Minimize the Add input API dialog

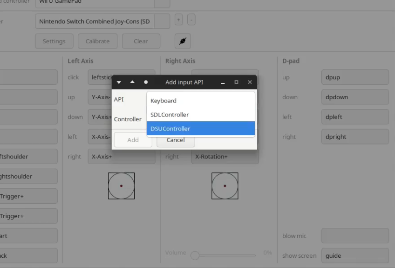(223, 82)
